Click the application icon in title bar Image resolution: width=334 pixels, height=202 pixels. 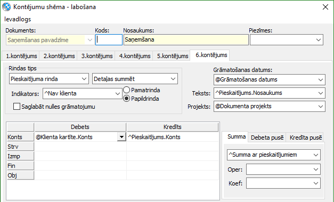click(x=6, y=7)
